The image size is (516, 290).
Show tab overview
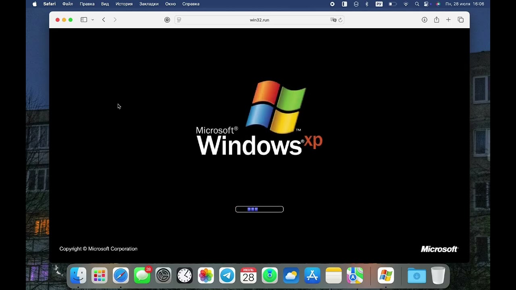(461, 20)
